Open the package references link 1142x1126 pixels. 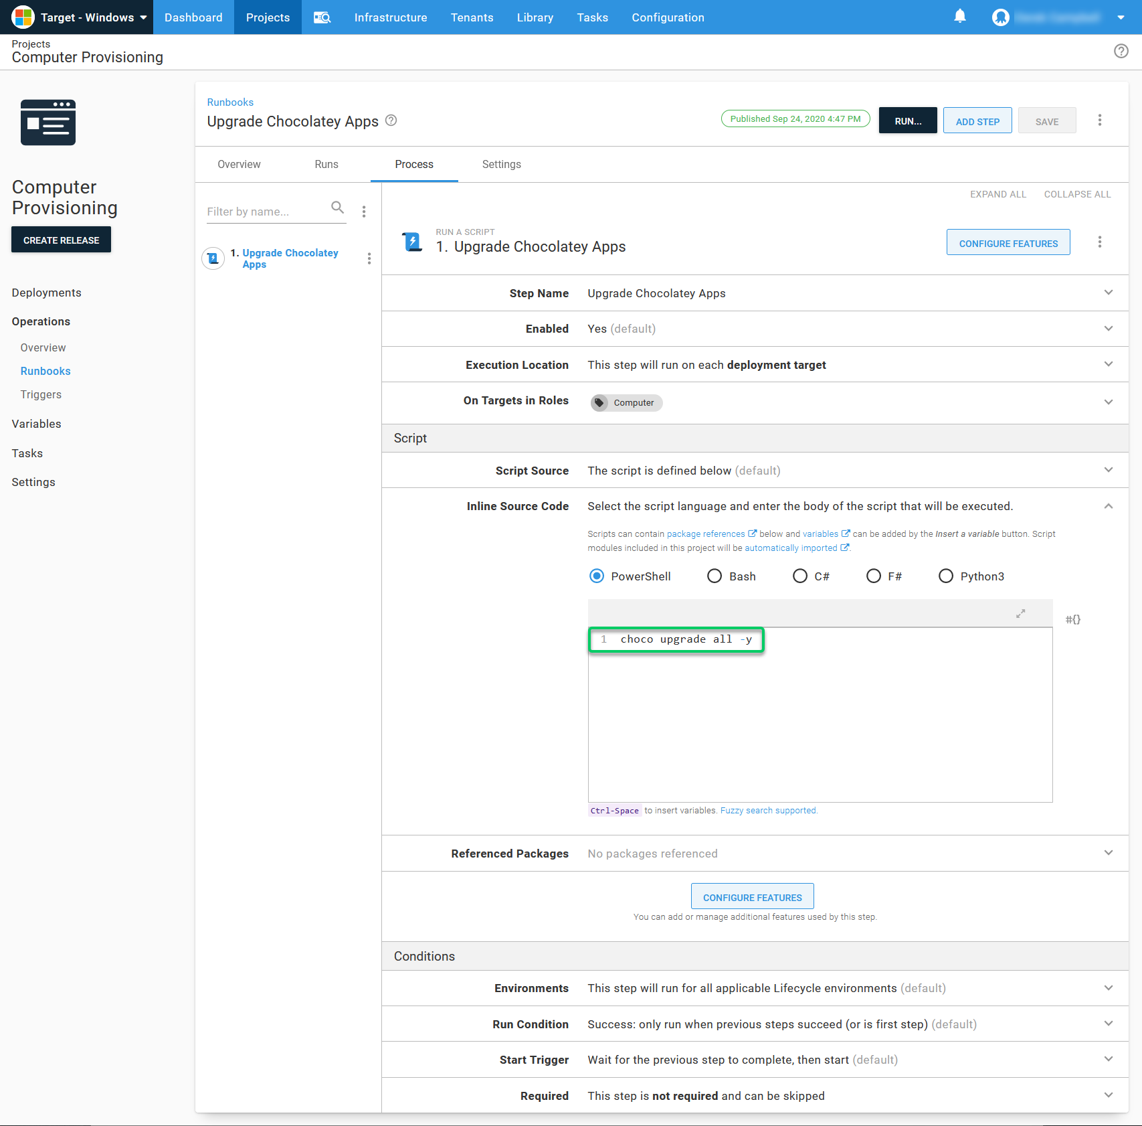click(706, 534)
